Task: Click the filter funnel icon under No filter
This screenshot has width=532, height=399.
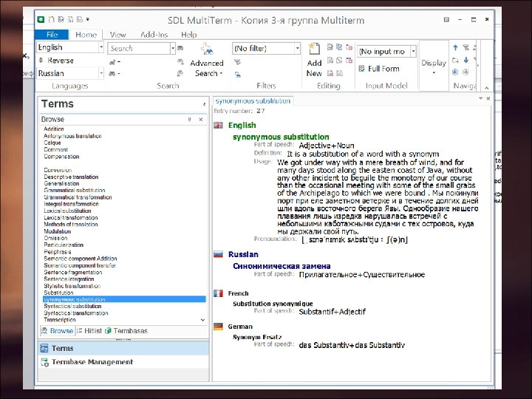Action: click(x=237, y=62)
